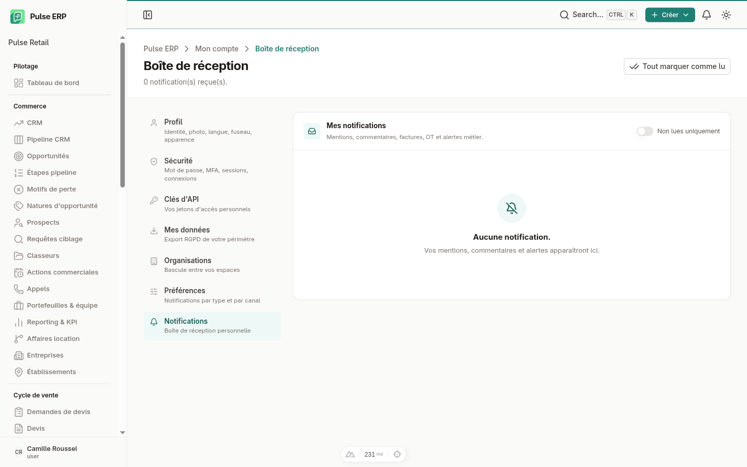Click the Boîte de réception breadcrumb
747x467 pixels.
287,49
